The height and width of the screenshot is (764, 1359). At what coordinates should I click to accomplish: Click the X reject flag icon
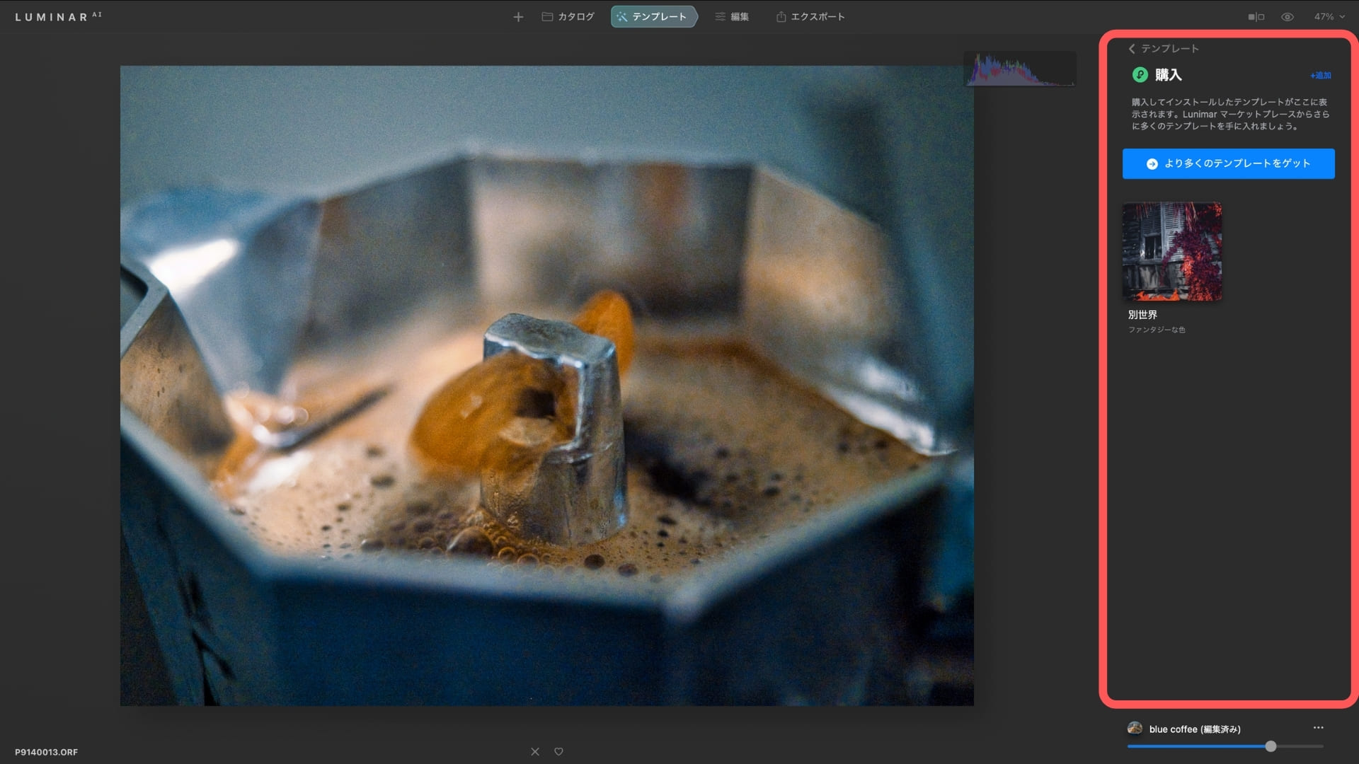point(535,751)
